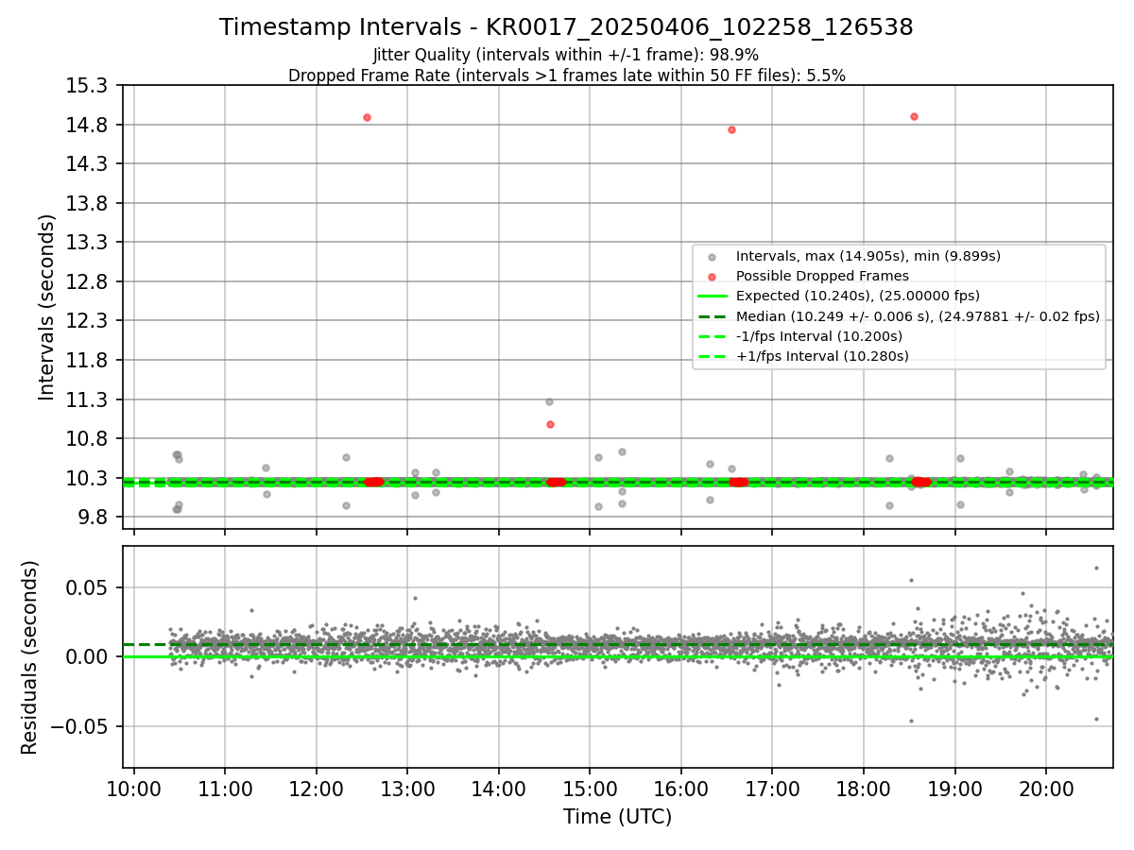The image size is (1134, 850).
Task: Click the red dropped-frame point near 18:30 at 14.9s
Action: [914, 116]
